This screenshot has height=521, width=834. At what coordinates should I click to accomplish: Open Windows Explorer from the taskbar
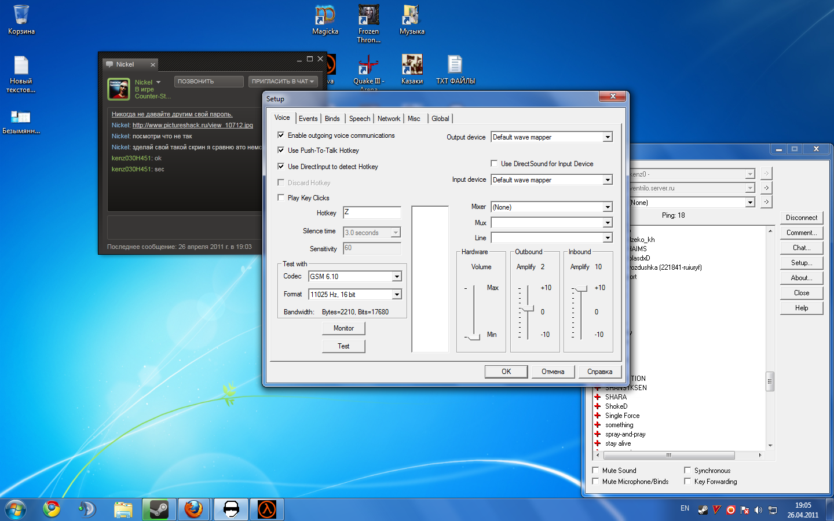123,509
